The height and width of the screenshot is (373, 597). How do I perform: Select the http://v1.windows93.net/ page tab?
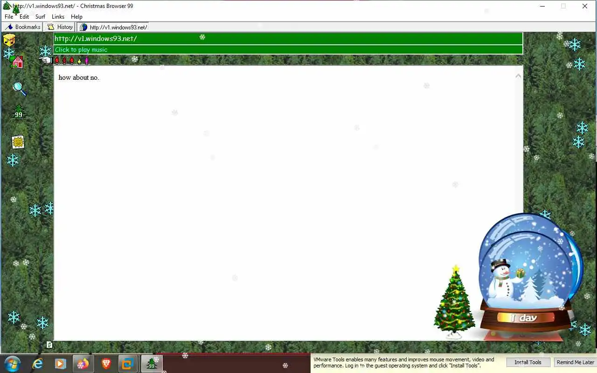tap(113, 27)
